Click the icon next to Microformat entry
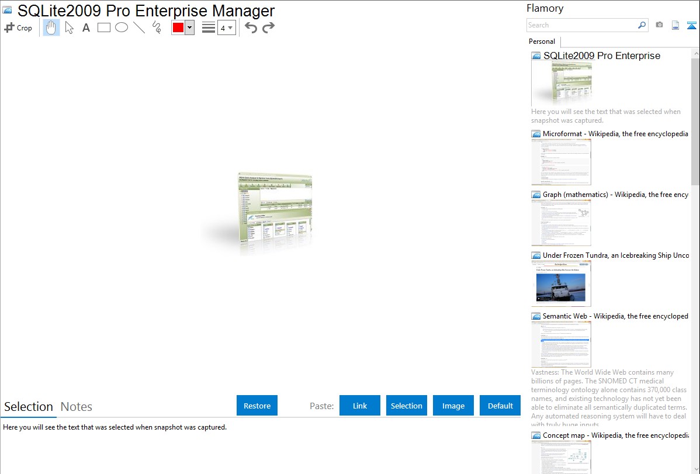700x474 pixels. click(536, 134)
